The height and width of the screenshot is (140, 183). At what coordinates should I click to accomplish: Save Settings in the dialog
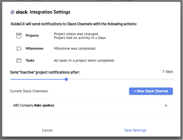[x=135, y=130]
